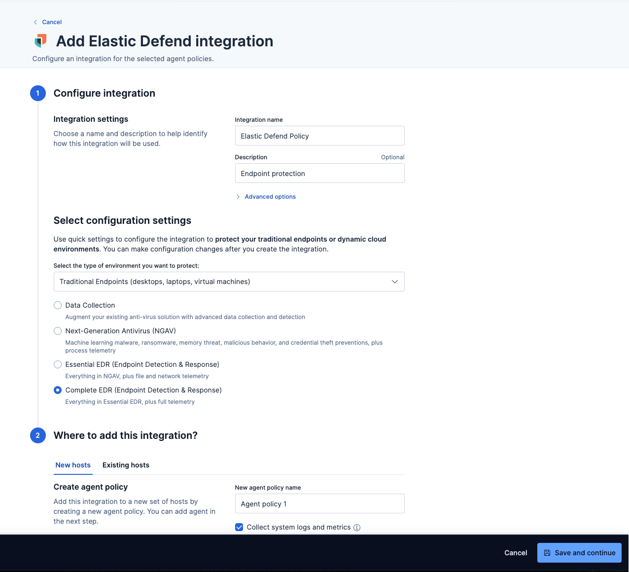Click the arrow beside Advanced options

click(238, 196)
